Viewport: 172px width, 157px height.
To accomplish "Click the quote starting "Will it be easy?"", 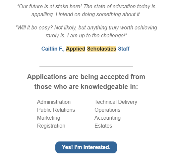I will click(x=86, y=27).
